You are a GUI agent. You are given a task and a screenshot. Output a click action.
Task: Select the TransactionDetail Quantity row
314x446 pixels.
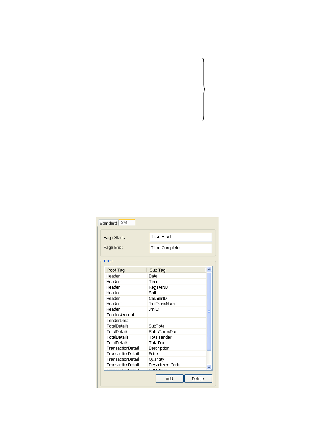(155, 359)
